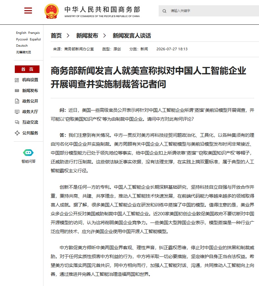Screen dimensions: 259x286
Task: Click the 政务公开 document icon
Action: coord(17,101)
